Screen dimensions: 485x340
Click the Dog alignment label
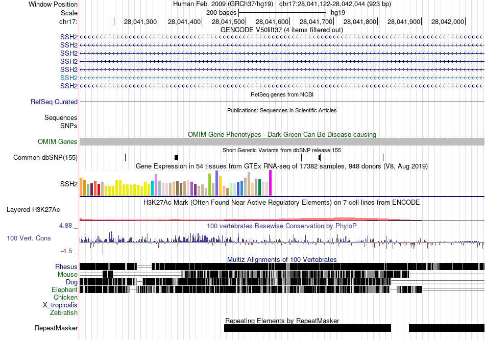pos(72,282)
